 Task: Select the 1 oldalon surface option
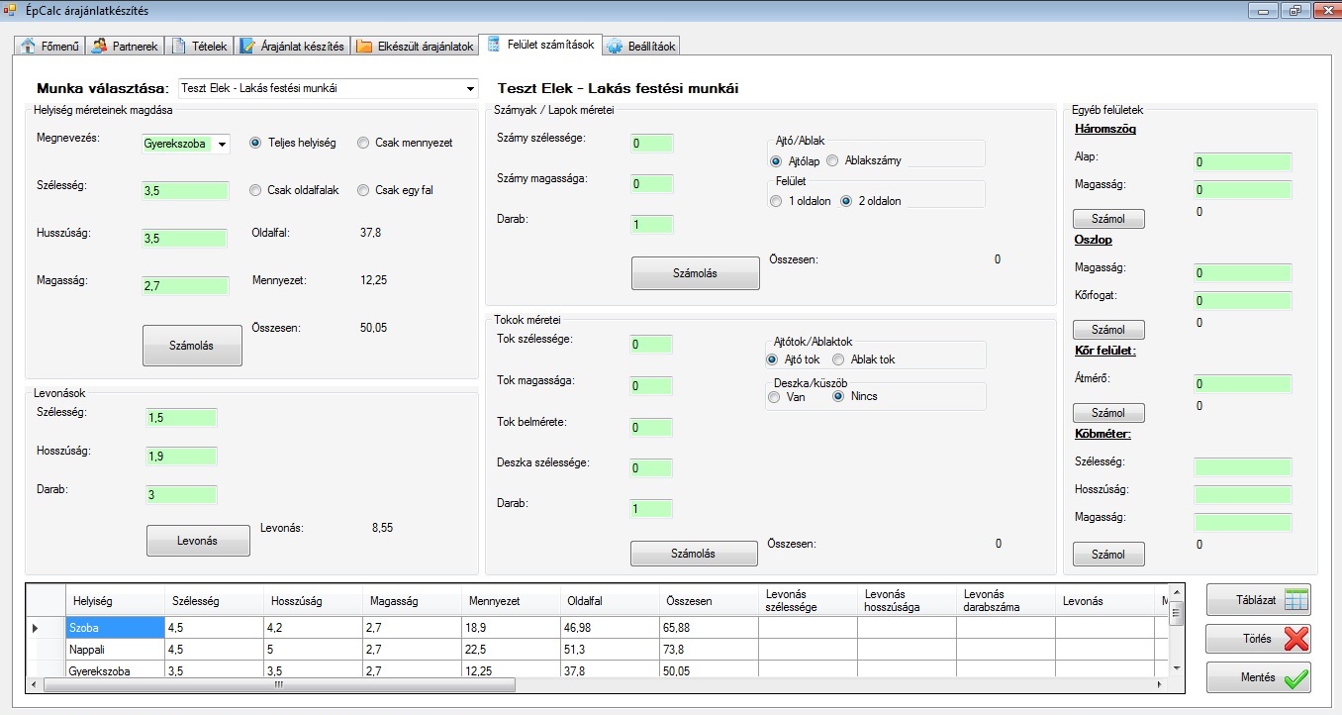point(776,201)
